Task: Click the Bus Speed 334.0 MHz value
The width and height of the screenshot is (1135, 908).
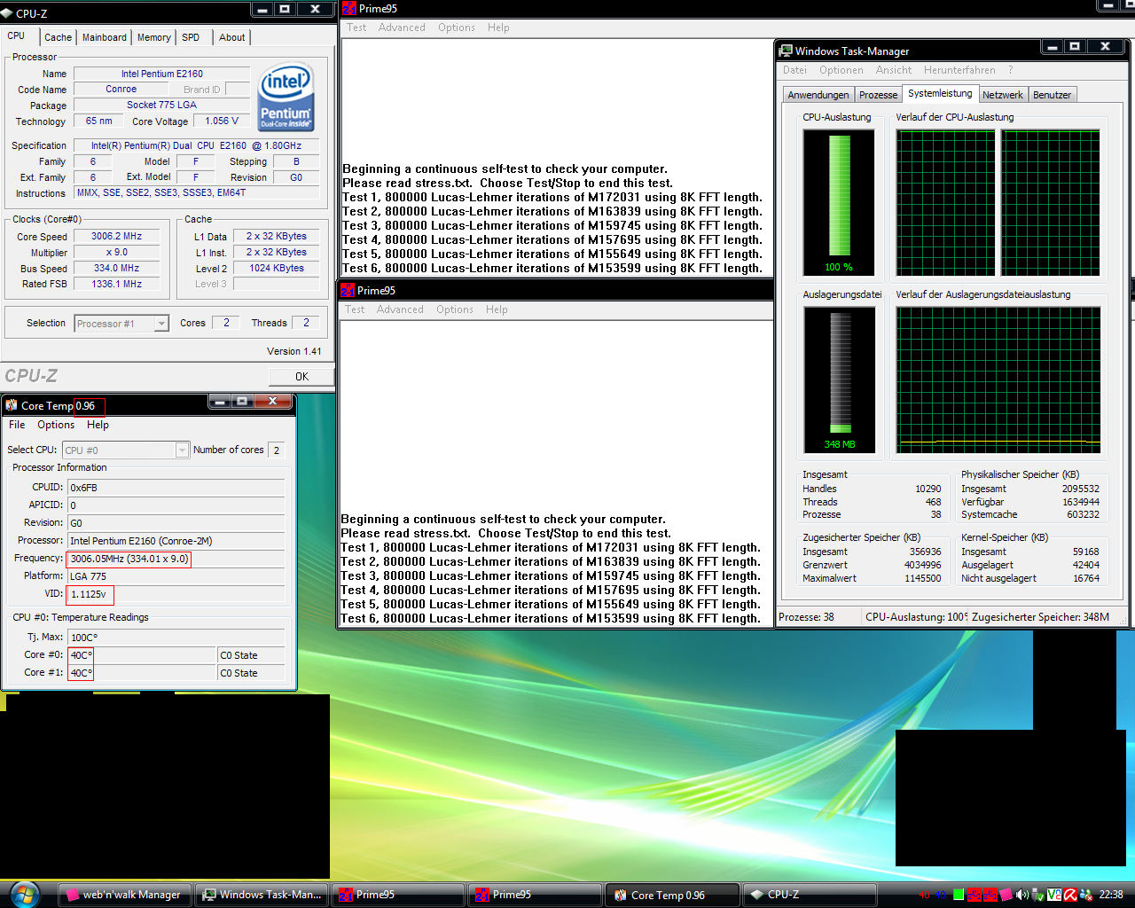Action: pos(117,268)
